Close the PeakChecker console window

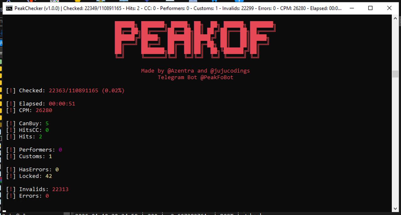[389, 8]
